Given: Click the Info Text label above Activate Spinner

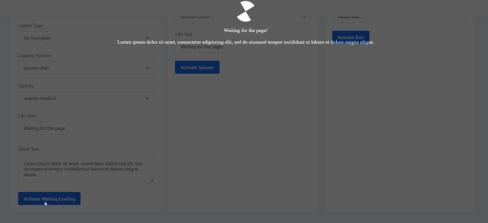Looking at the screenshot, I should pos(183,35).
